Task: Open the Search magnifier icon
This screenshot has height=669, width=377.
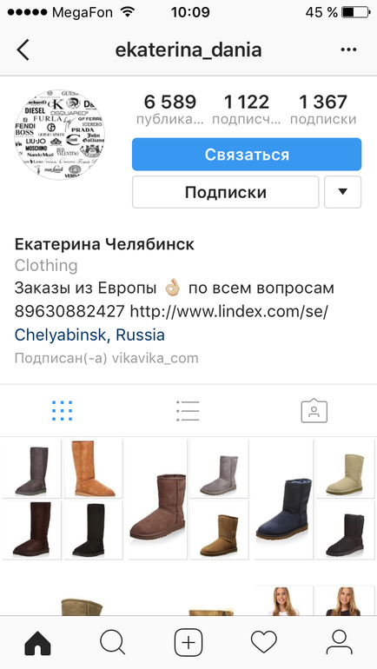Action: click(113, 642)
